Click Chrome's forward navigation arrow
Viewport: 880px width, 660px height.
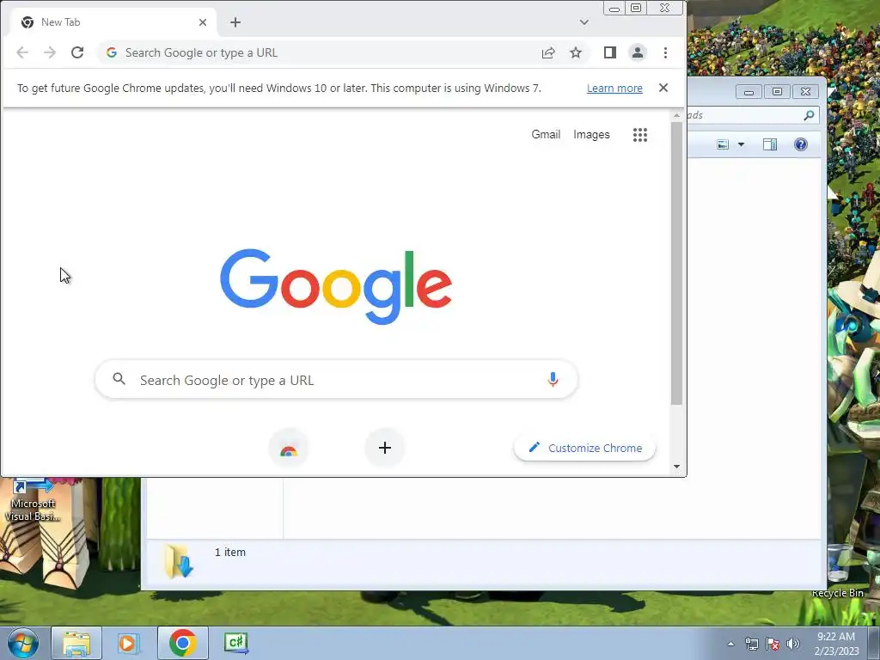(50, 52)
